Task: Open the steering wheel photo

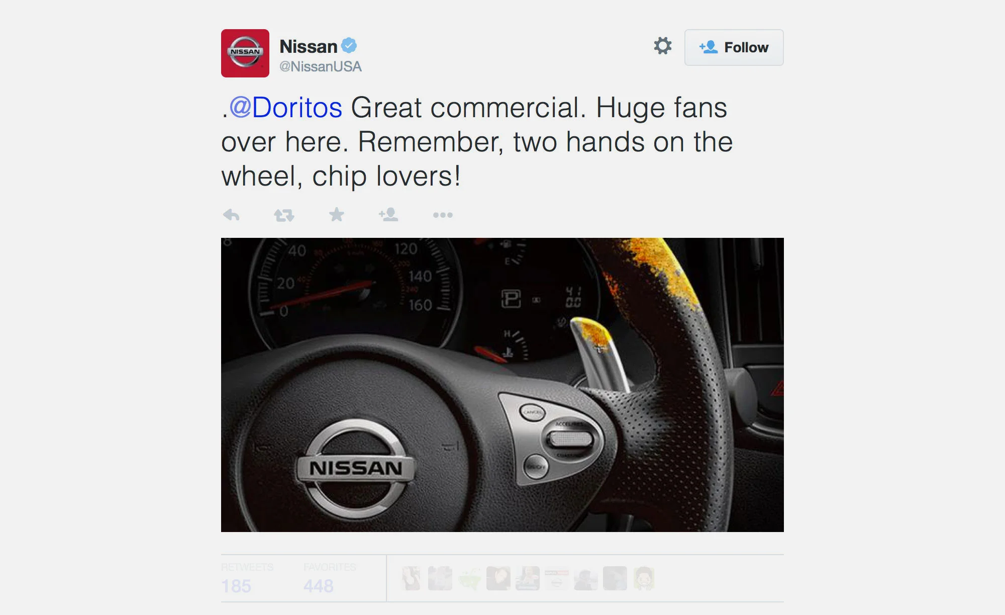Action: pyautogui.click(x=502, y=385)
